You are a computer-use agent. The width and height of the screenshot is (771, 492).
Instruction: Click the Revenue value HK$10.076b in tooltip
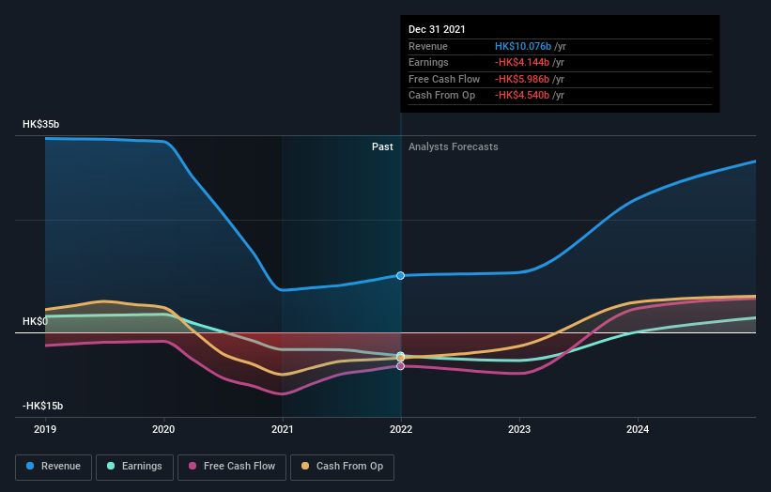click(523, 46)
